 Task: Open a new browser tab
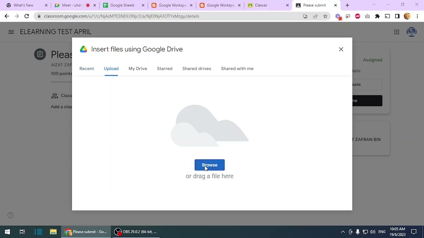(347, 5)
